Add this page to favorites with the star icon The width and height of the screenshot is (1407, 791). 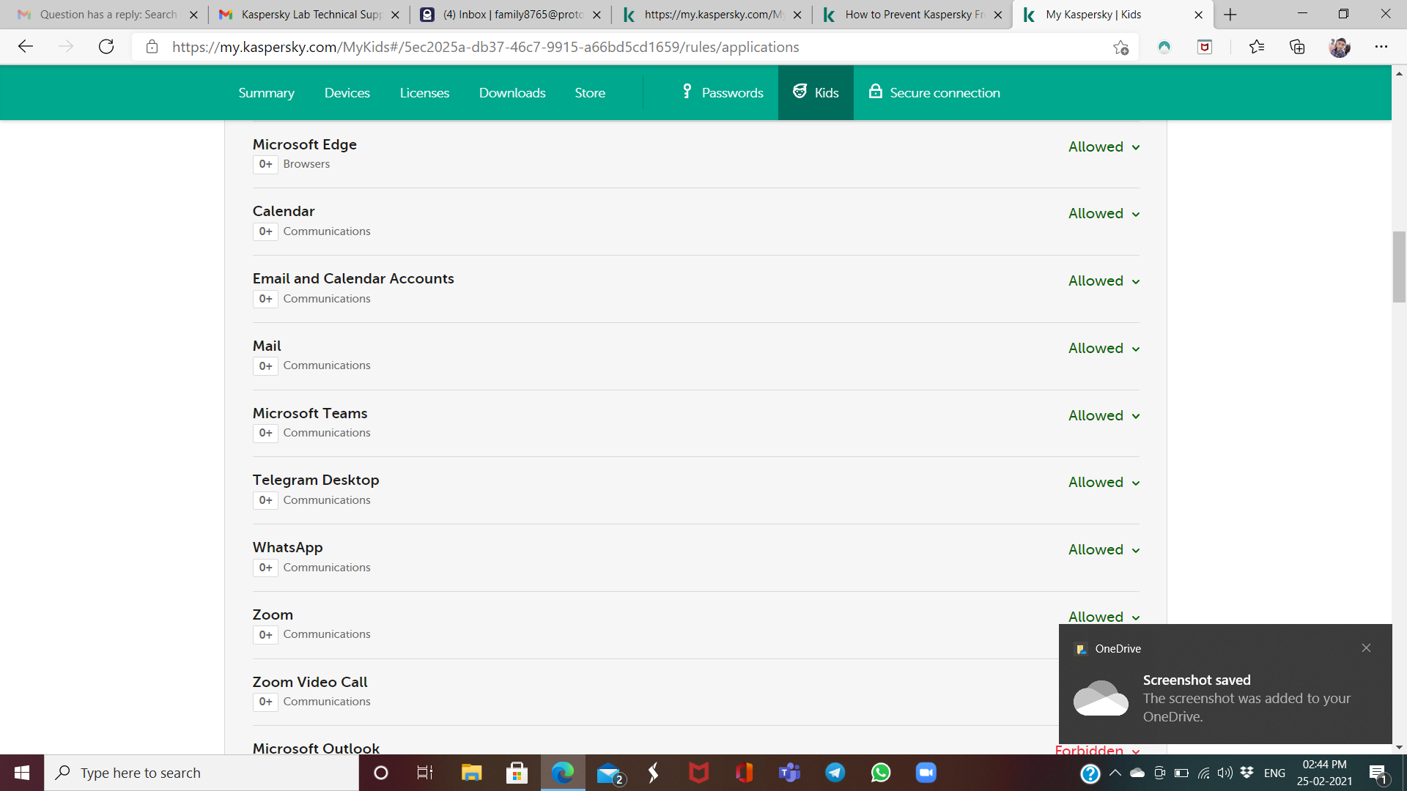[1120, 47]
